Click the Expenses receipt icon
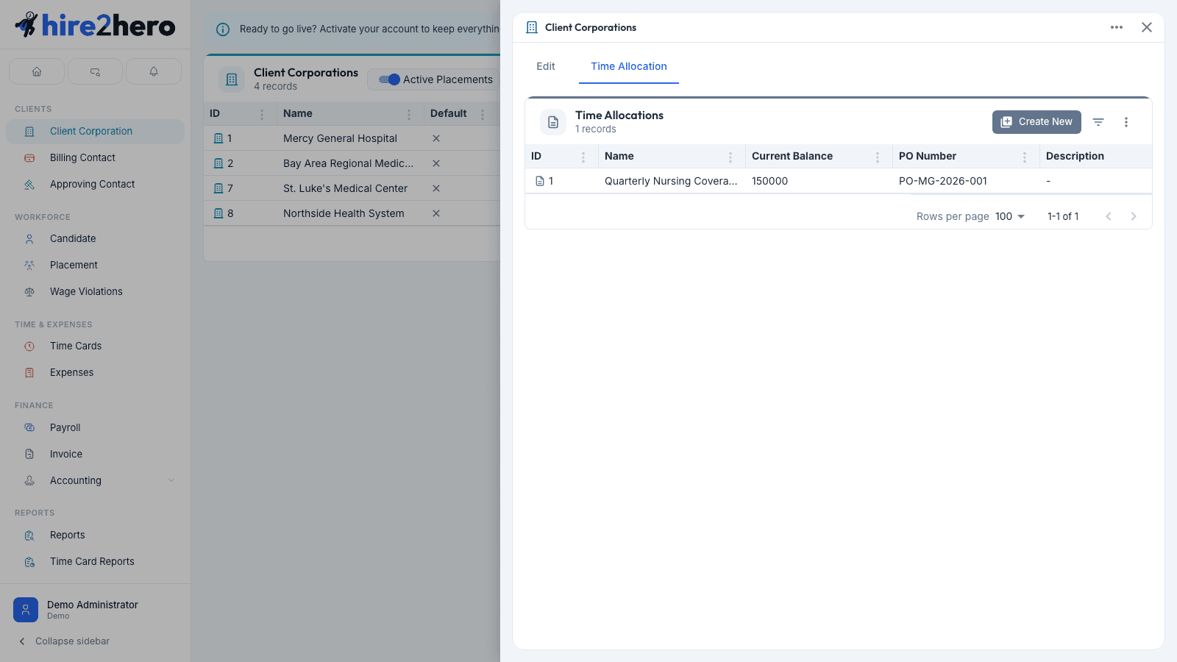The height and width of the screenshot is (662, 1177). [29, 373]
